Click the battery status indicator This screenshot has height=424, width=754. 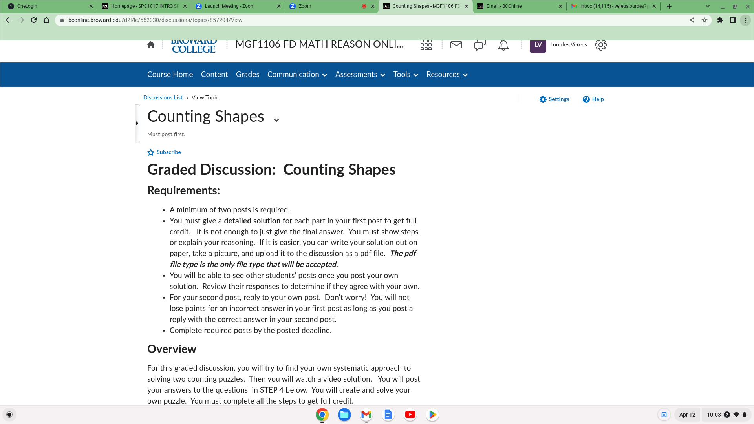coord(745,414)
